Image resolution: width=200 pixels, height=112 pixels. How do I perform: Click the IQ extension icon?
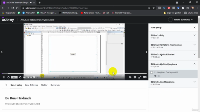coord(164,8)
